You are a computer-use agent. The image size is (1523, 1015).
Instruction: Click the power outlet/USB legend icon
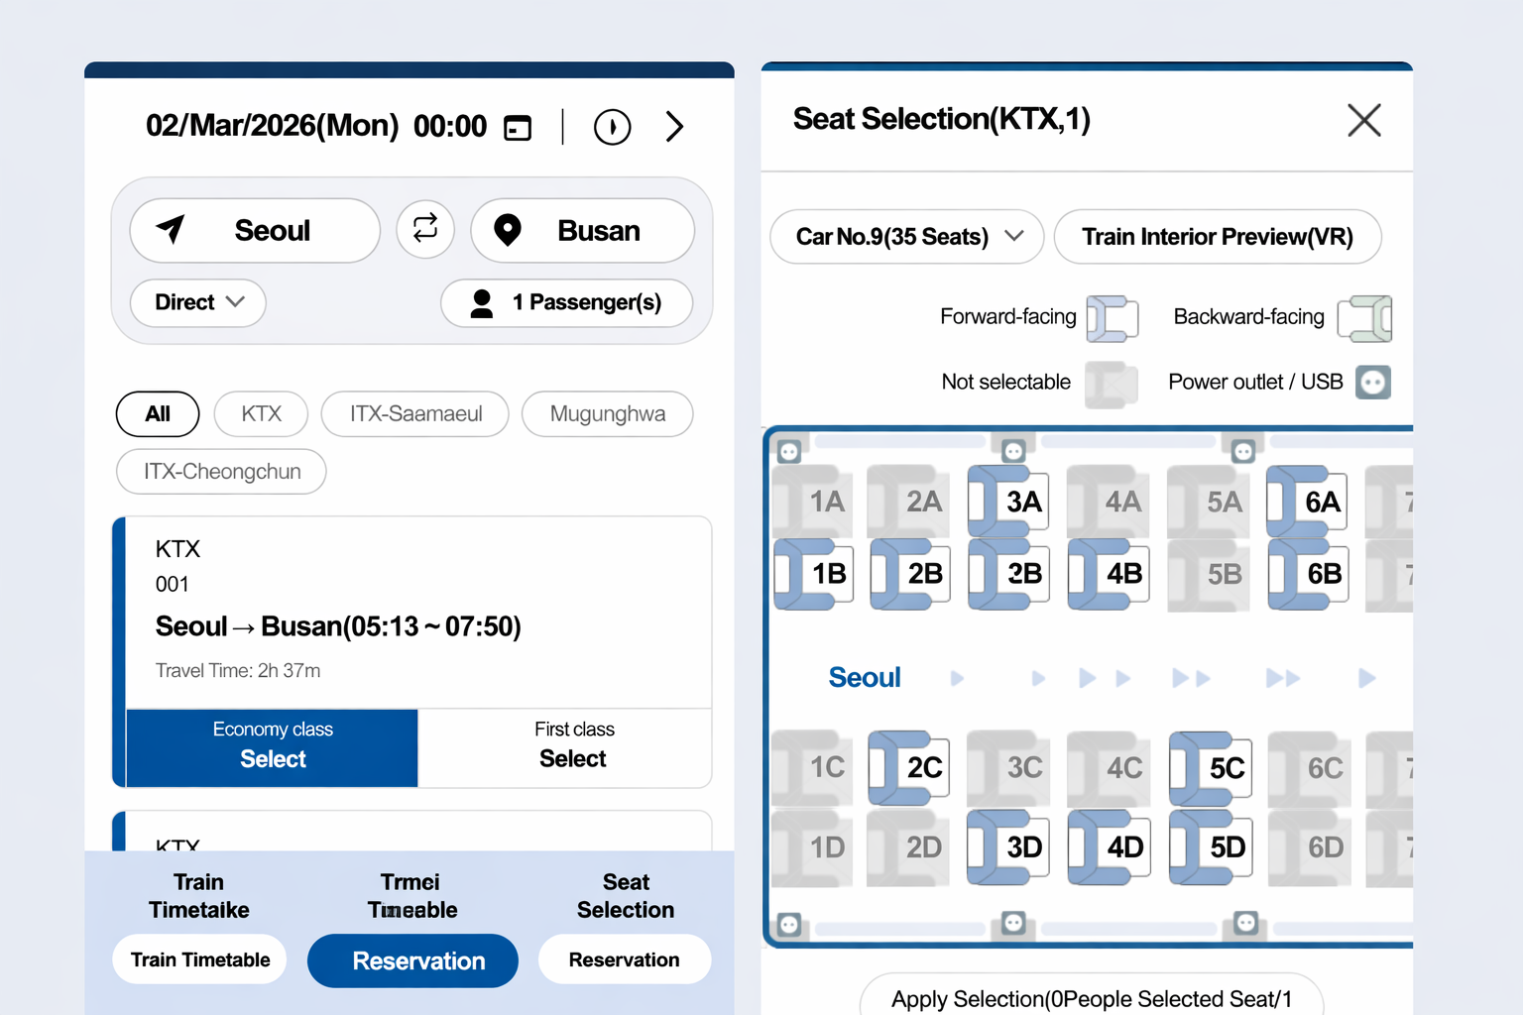tap(1372, 382)
